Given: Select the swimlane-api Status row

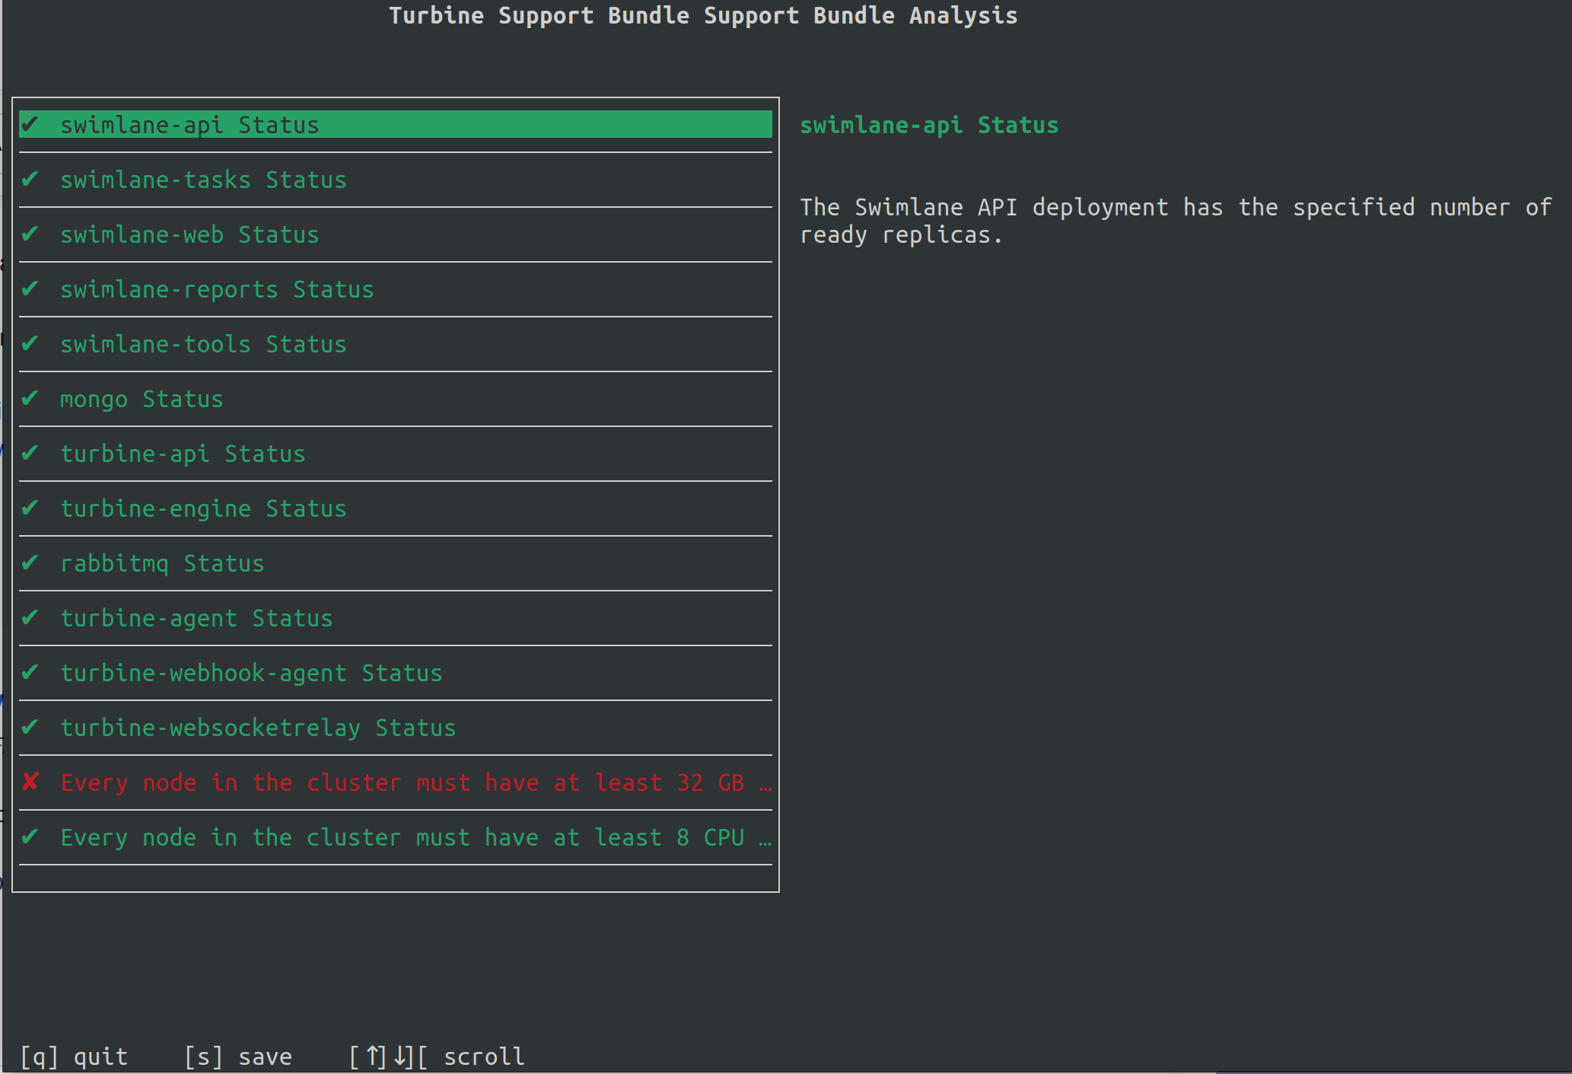Looking at the screenshot, I should pyautogui.click(x=396, y=125).
